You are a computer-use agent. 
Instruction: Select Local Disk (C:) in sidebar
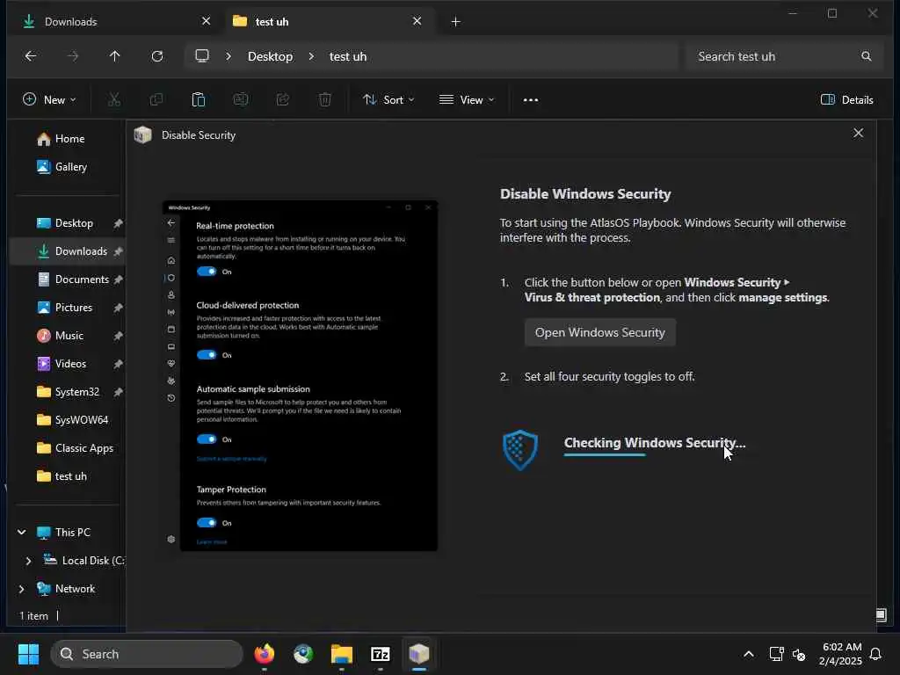(x=85, y=561)
